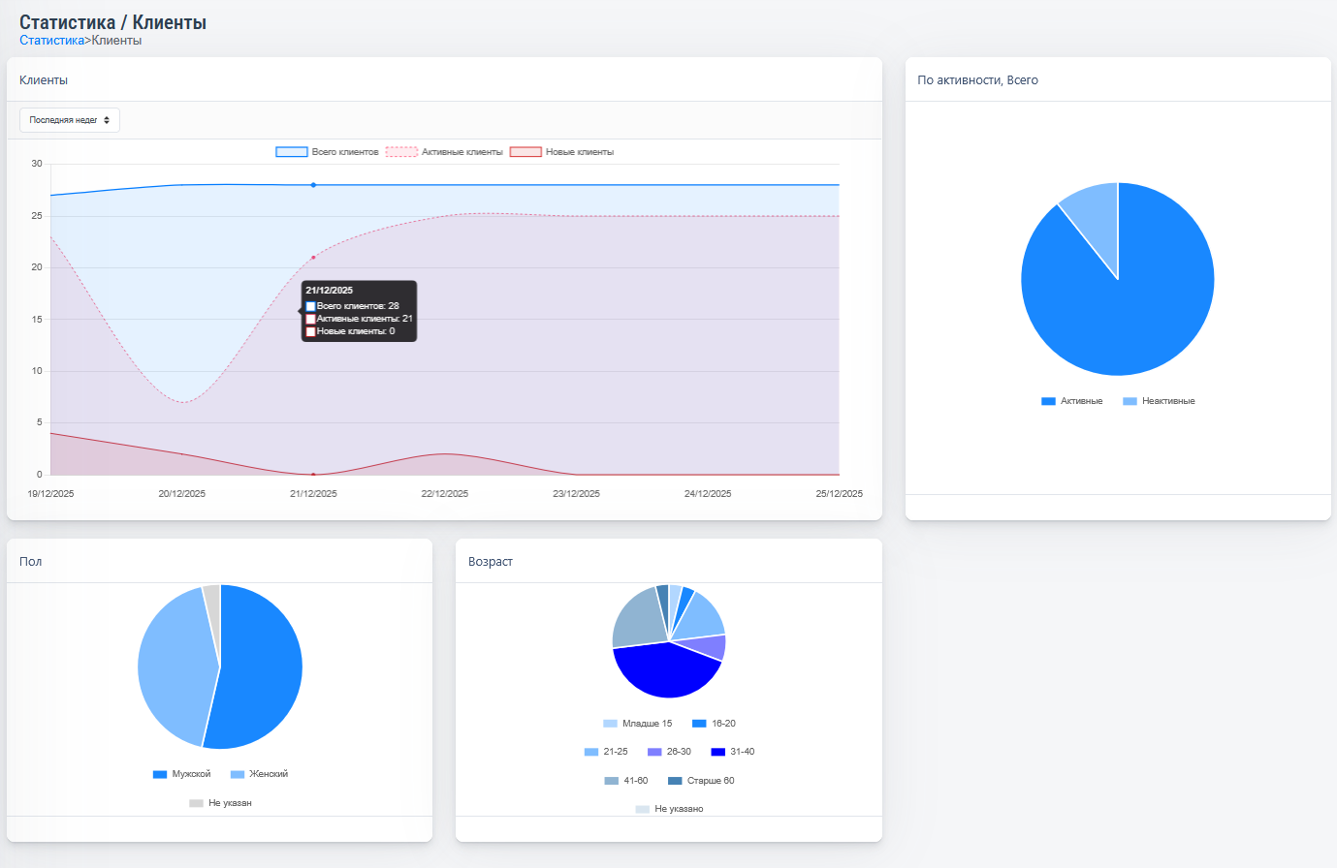Toggle "Женский" legend item in gender chart
Viewport: 1337px width, 868px height.
(259, 774)
